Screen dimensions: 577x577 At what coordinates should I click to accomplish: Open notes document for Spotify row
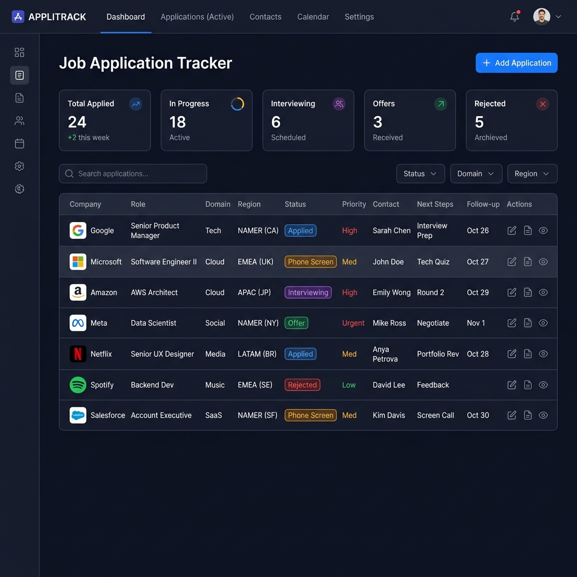(x=527, y=384)
